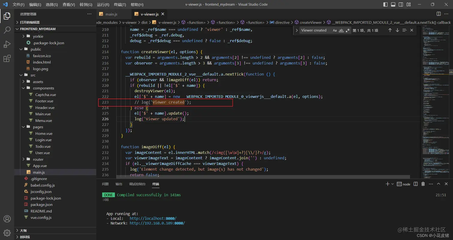Toggle primary side bar layout icon
This screenshot has width=453, height=240.
pyautogui.click(x=386, y=4)
